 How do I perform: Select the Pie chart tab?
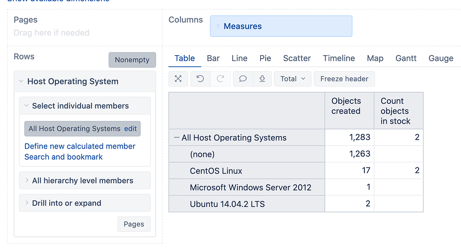(265, 58)
